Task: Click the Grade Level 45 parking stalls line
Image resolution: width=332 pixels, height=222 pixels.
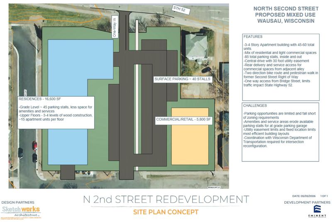Action: click(x=56, y=109)
